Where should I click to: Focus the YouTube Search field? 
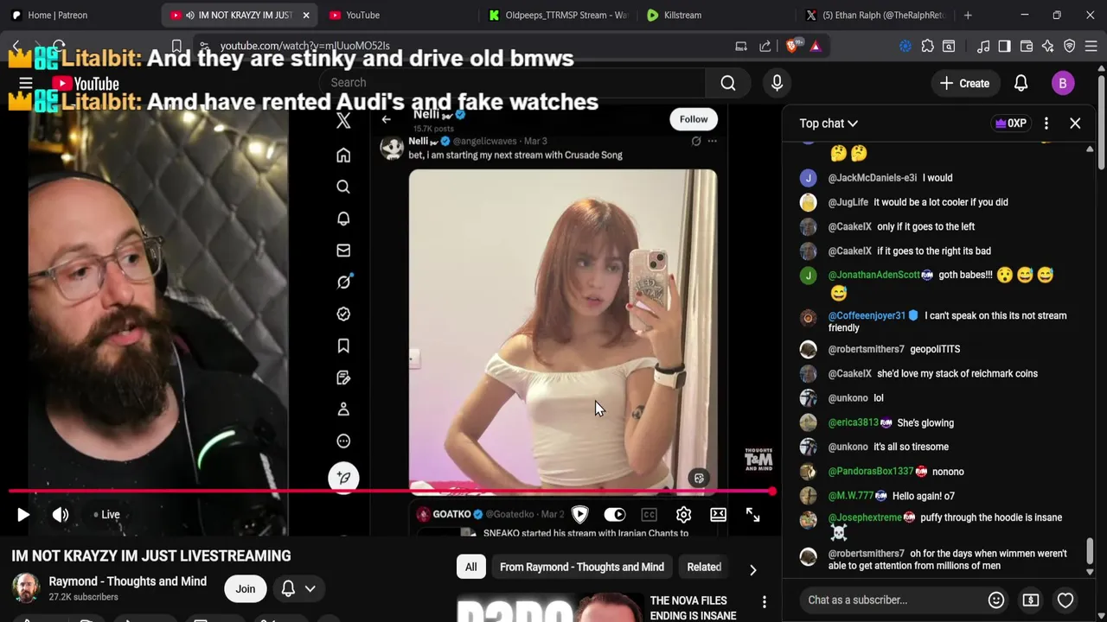pyautogui.click(x=513, y=83)
